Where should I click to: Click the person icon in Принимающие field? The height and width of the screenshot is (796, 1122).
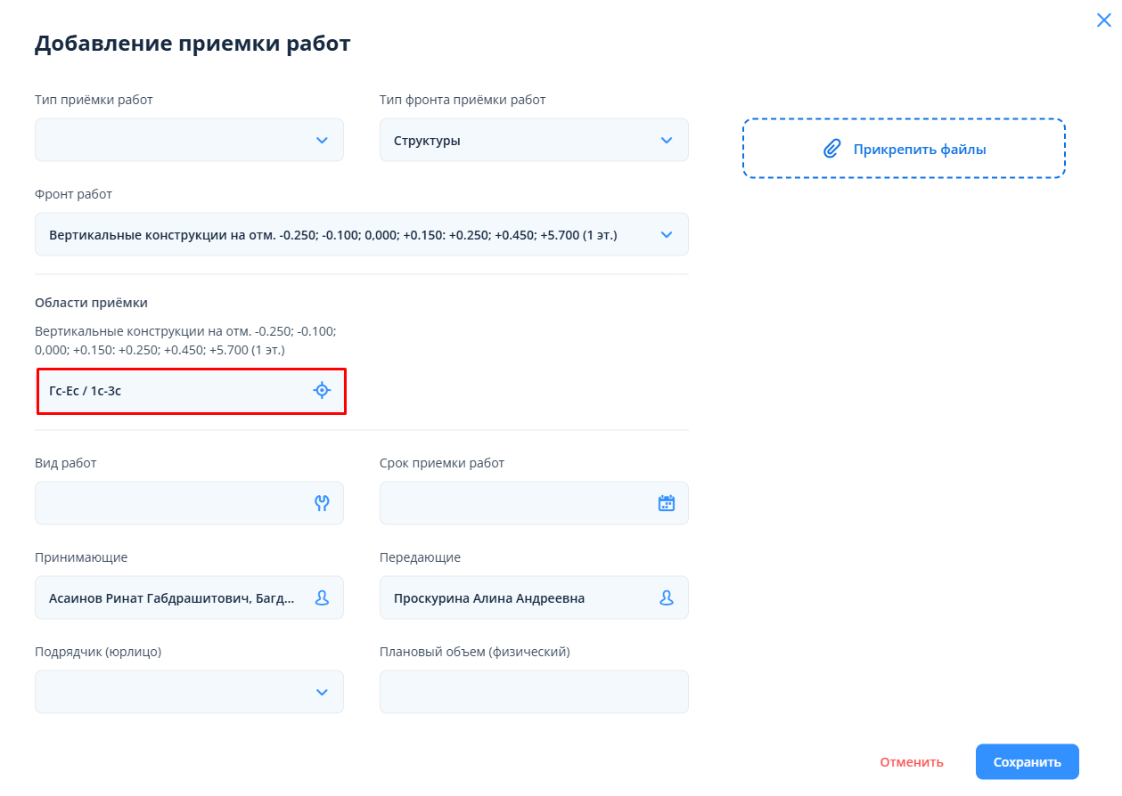(x=322, y=598)
